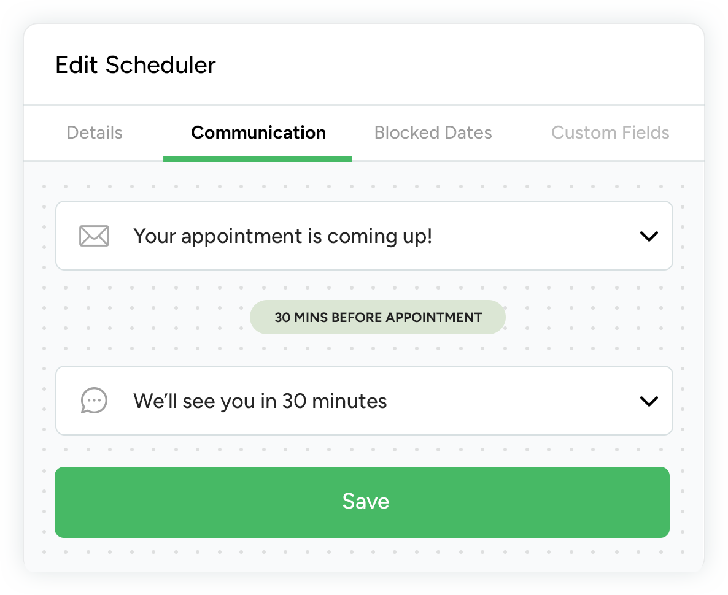Click the Edit Scheduler title
The image size is (728, 595).
coord(136,65)
